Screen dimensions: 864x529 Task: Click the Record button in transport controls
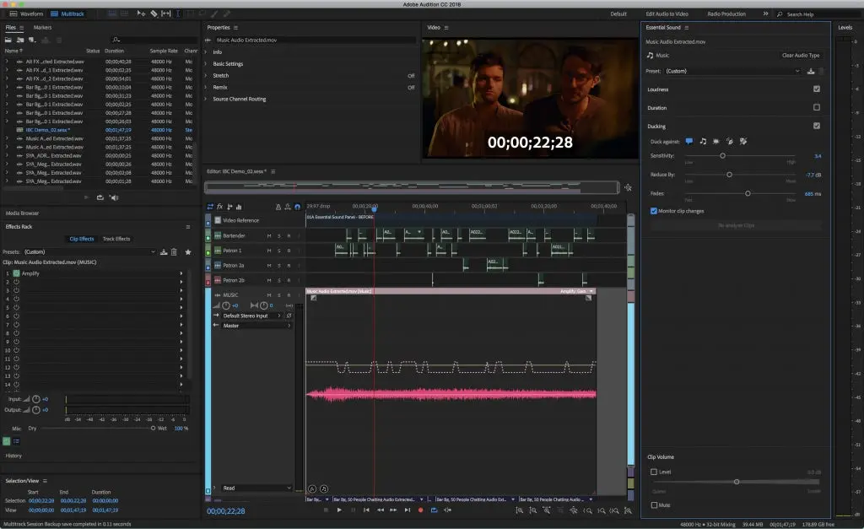(421, 510)
